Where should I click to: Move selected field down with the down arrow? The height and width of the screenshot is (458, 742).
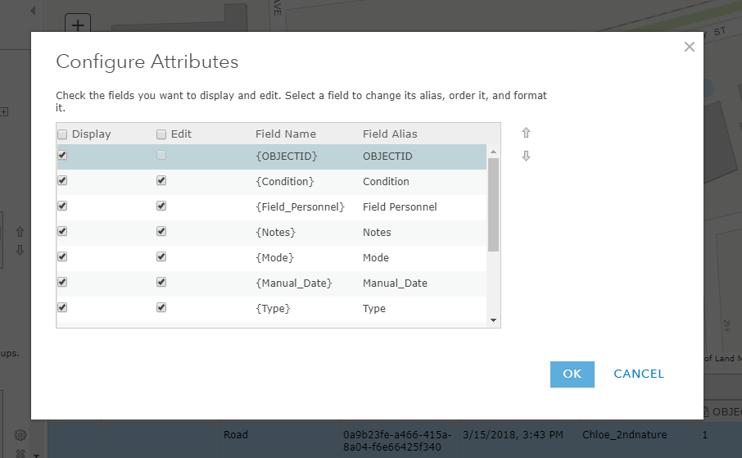pyautogui.click(x=527, y=156)
